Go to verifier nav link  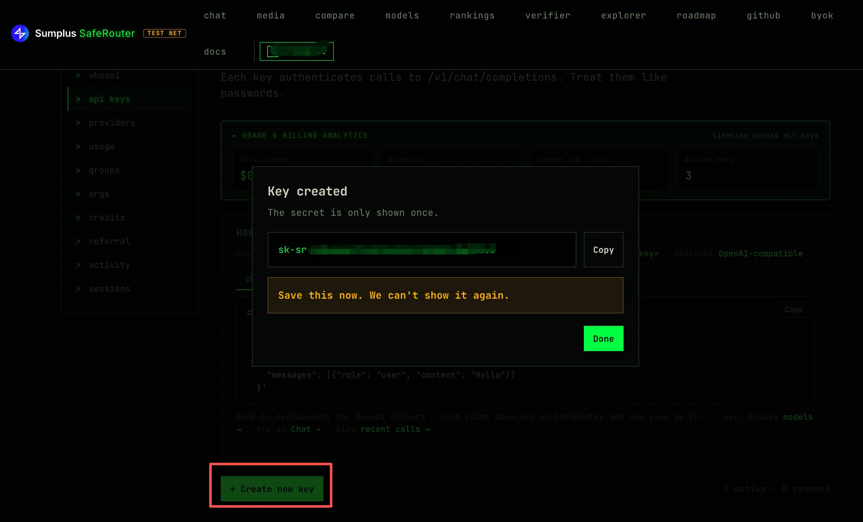point(548,15)
